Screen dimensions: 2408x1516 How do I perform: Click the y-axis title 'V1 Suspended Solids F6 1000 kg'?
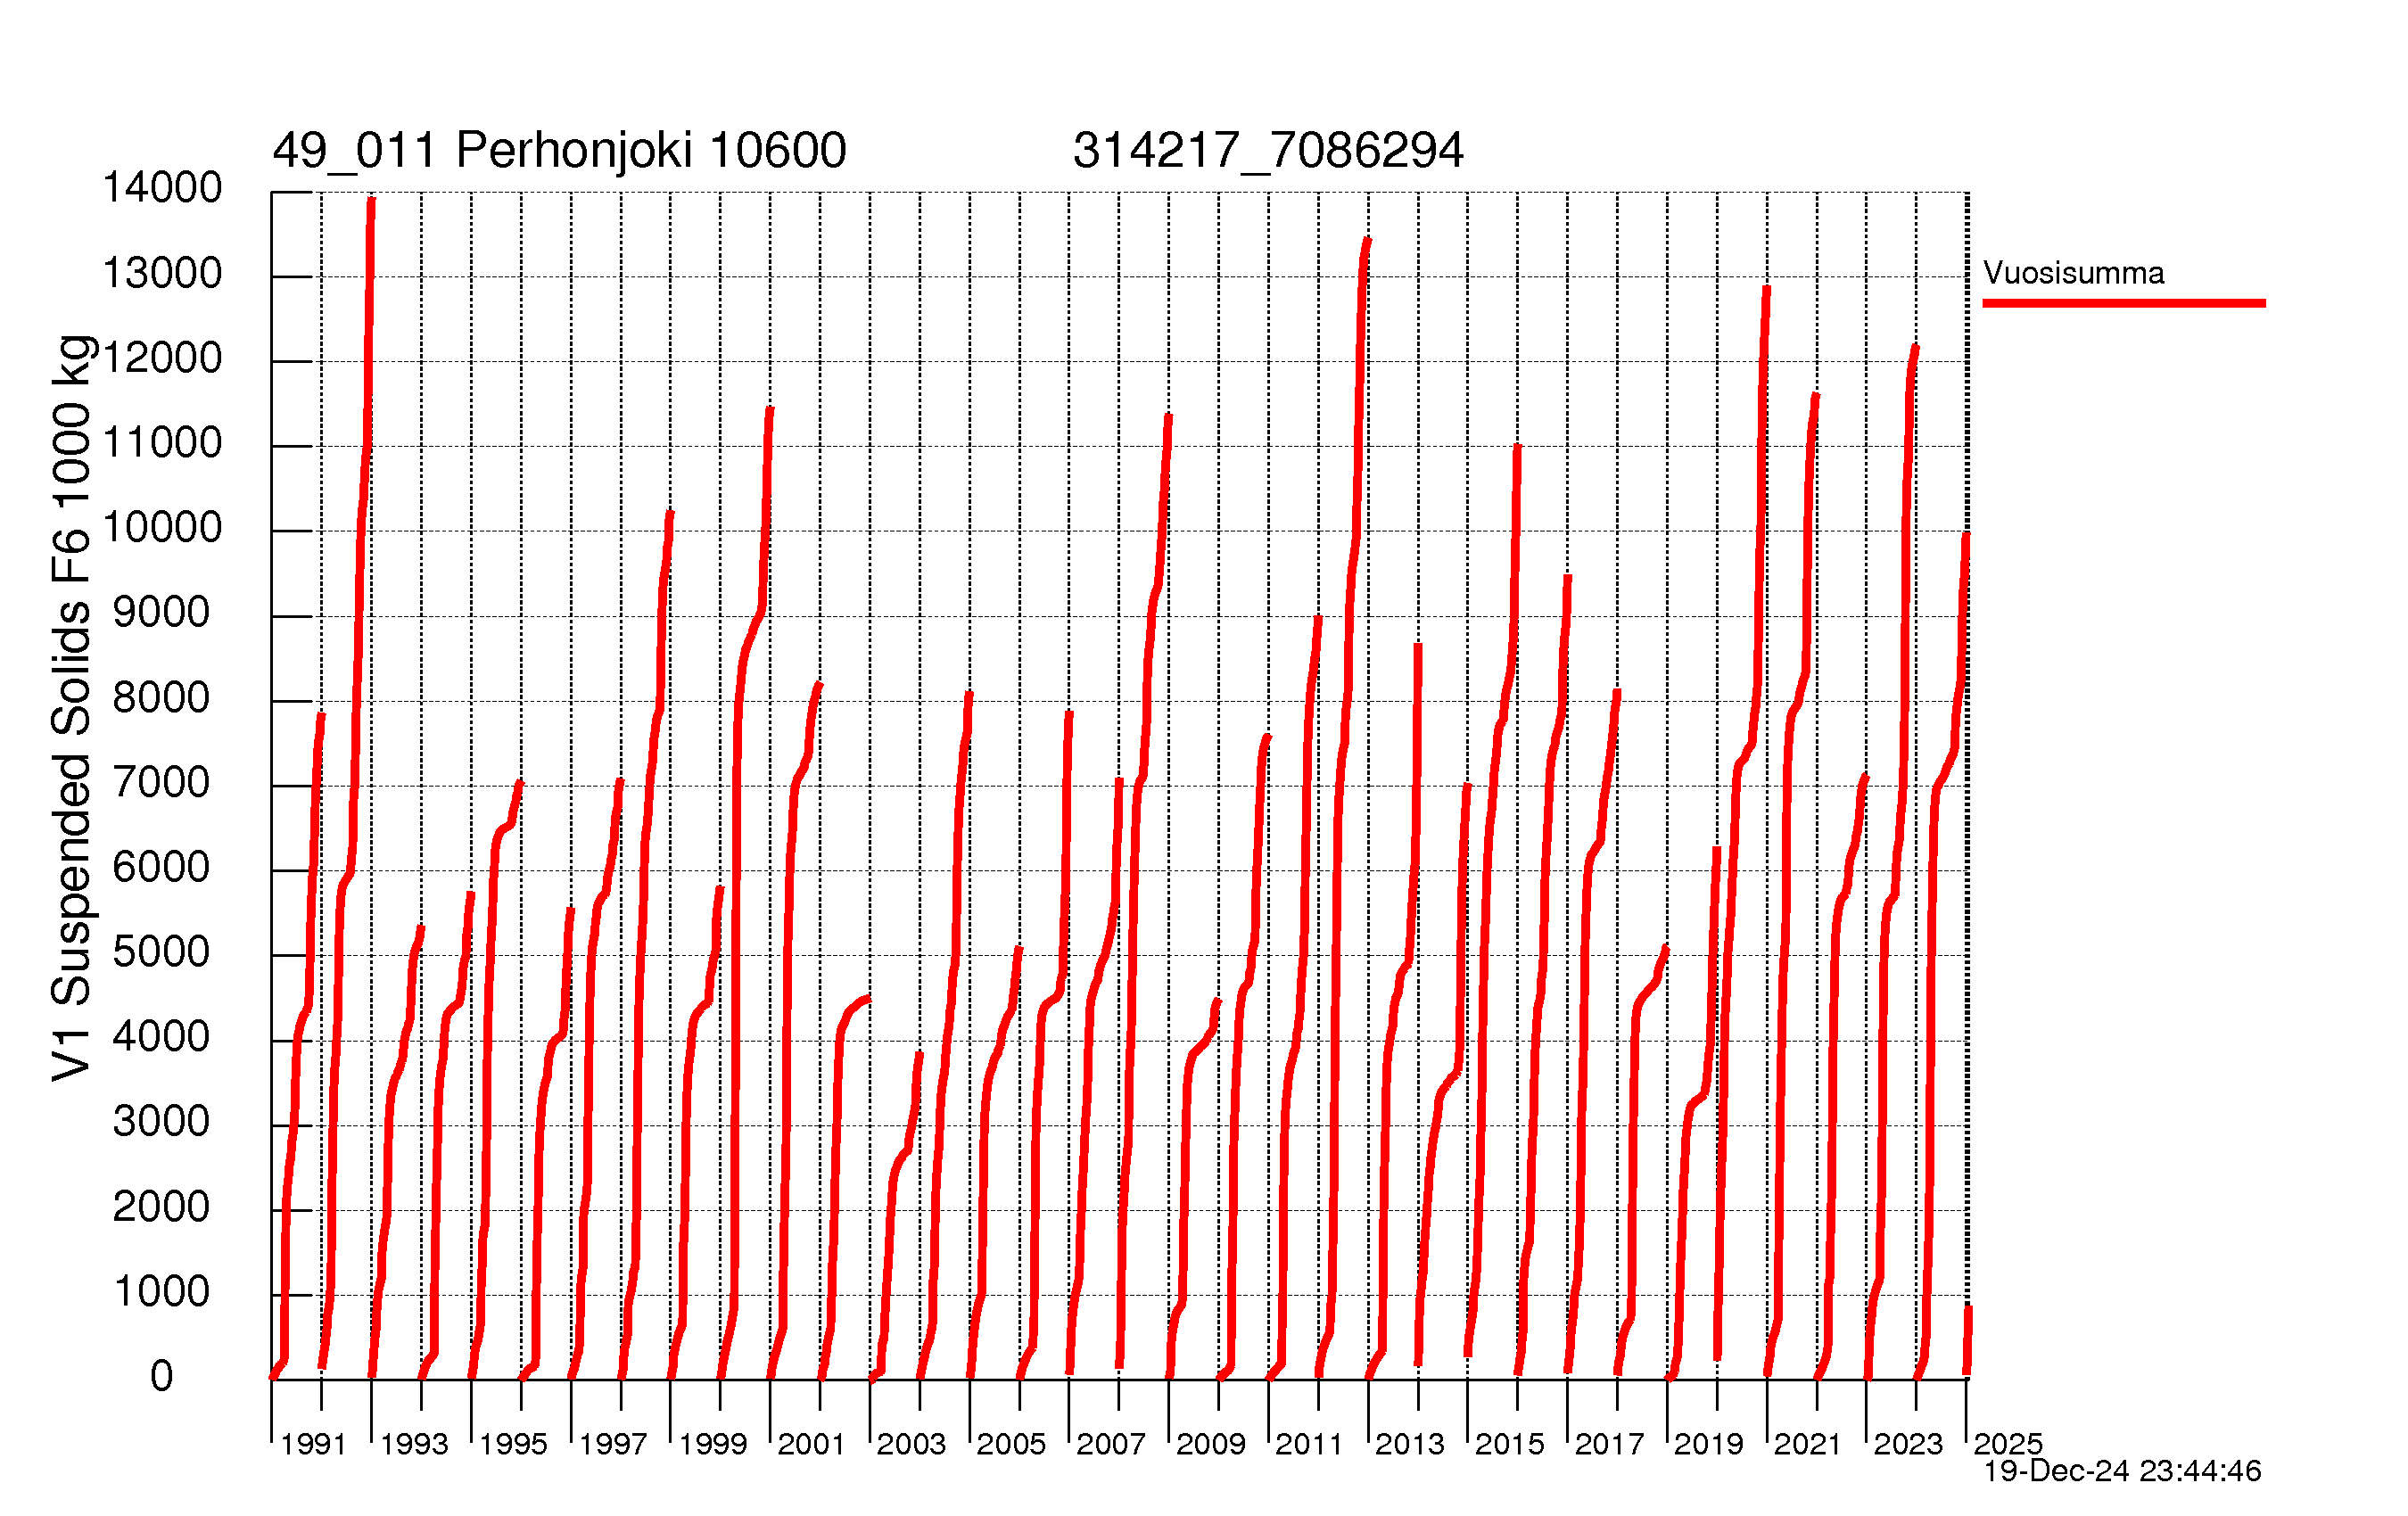pos(72,708)
